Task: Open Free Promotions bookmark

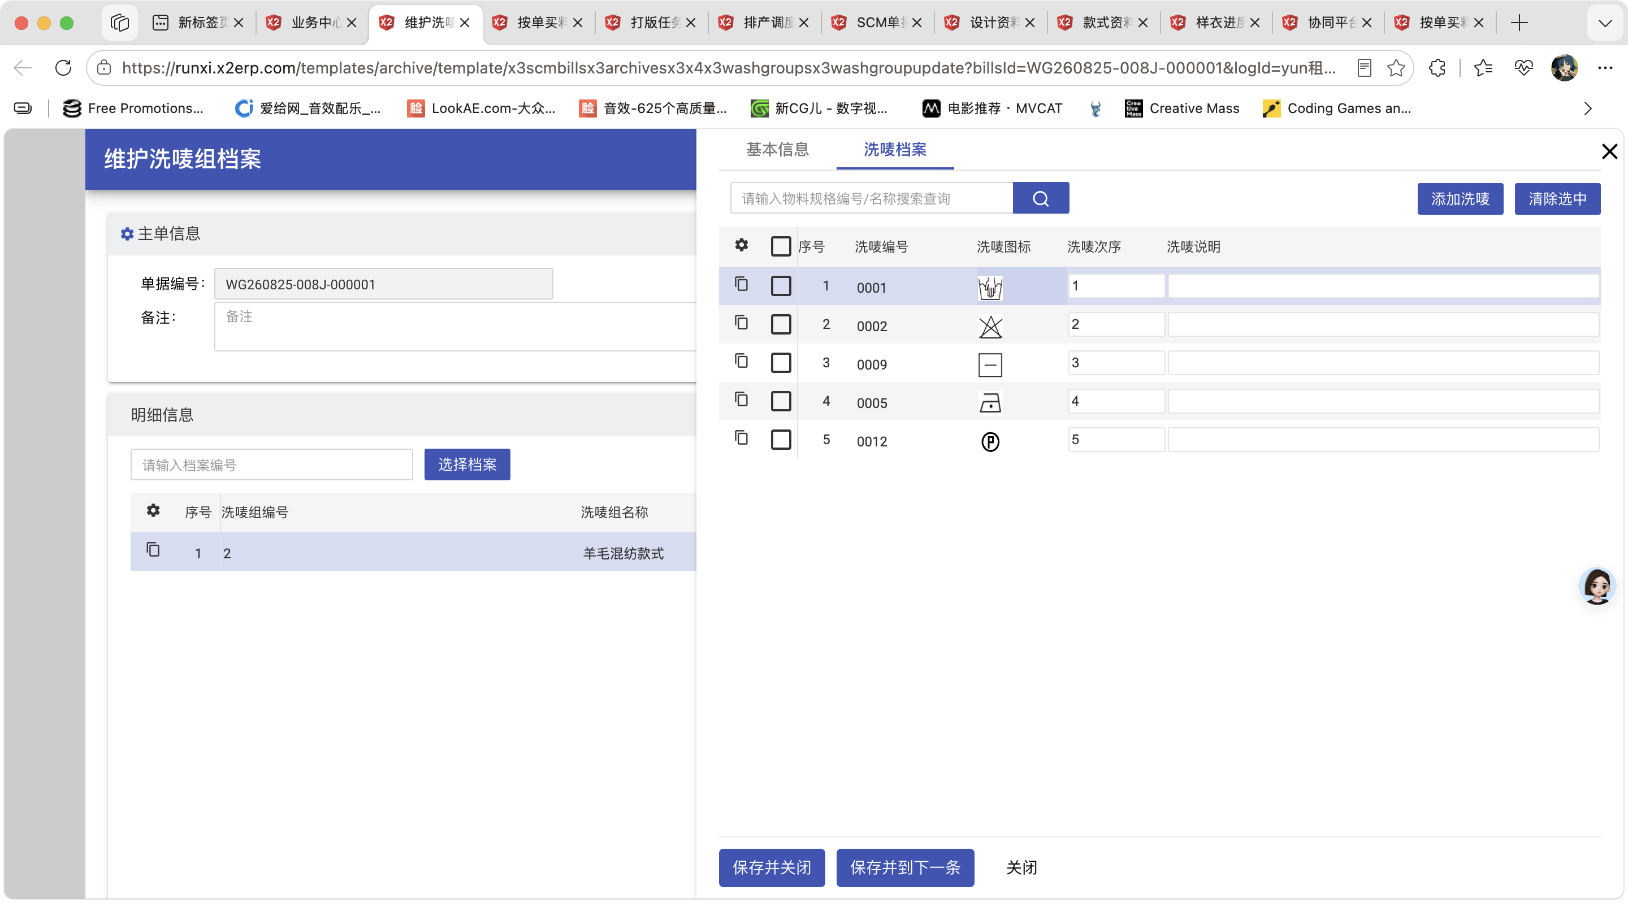Action: (133, 108)
